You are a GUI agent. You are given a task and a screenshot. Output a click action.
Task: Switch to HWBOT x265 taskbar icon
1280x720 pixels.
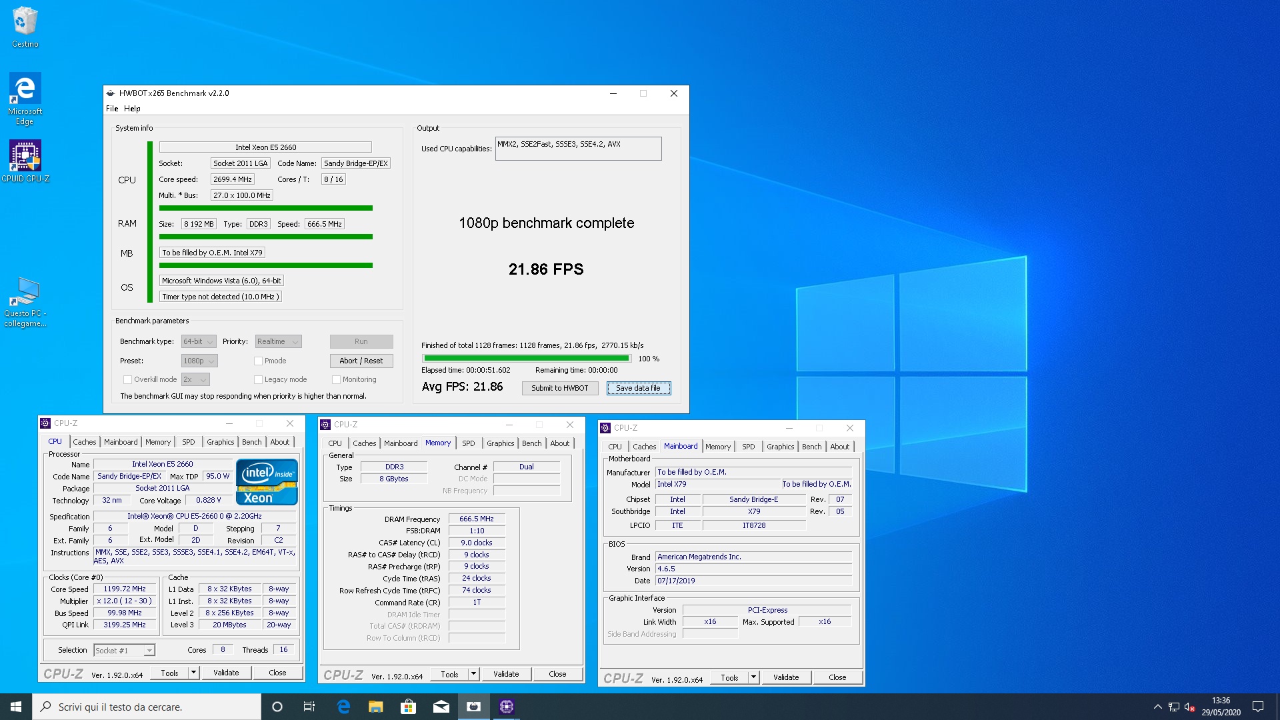click(473, 707)
